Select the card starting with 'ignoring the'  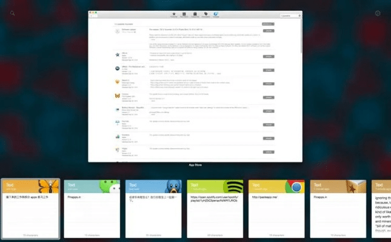(x=382, y=212)
